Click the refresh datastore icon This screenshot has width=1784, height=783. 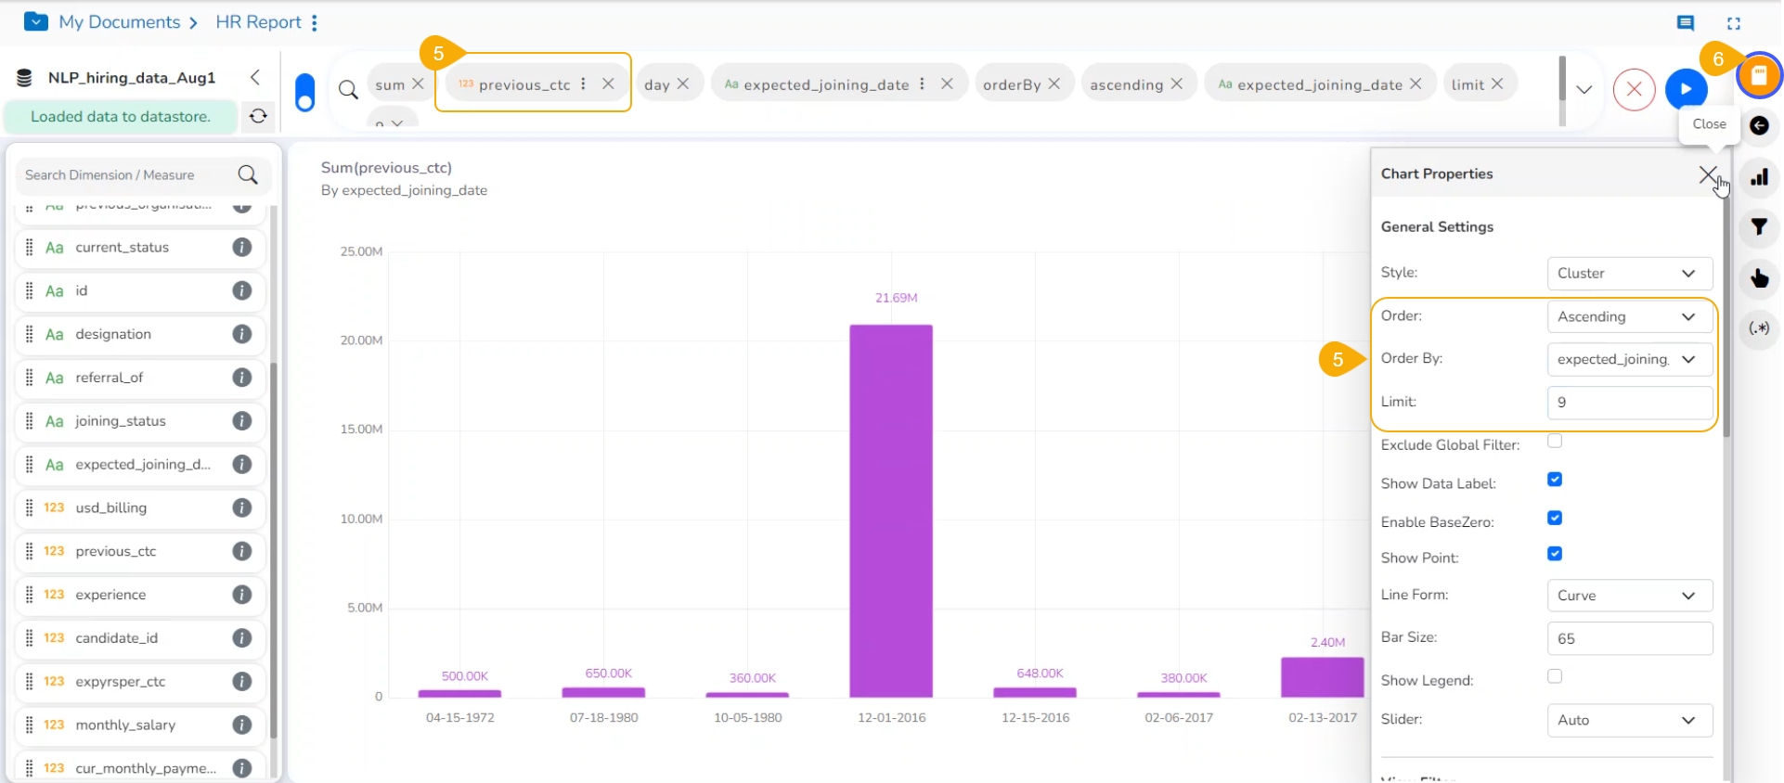tap(258, 116)
